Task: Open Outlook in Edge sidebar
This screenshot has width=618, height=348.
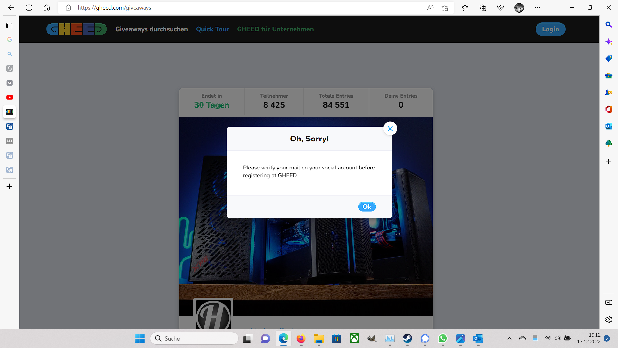Action: [608, 126]
